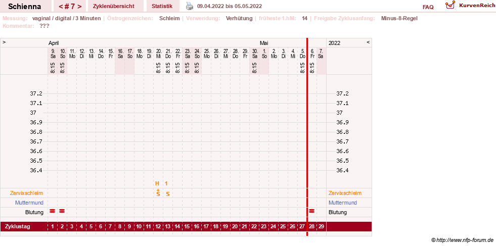Select cycle day 29 cell
Screen dimensions: 496x246
(x=322, y=226)
